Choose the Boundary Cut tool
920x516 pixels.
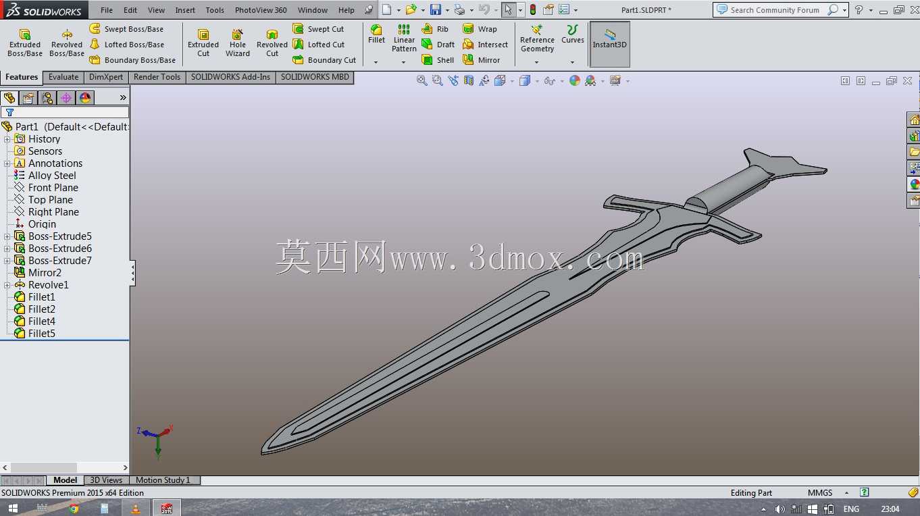(324, 60)
